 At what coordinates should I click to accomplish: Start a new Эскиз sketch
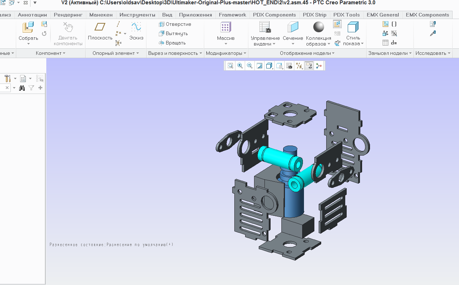coord(136,27)
